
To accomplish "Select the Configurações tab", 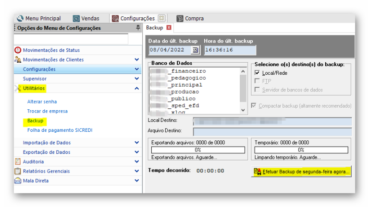I will pos(137,18).
